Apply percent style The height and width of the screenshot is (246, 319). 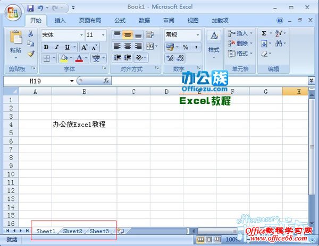click(186, 47)
